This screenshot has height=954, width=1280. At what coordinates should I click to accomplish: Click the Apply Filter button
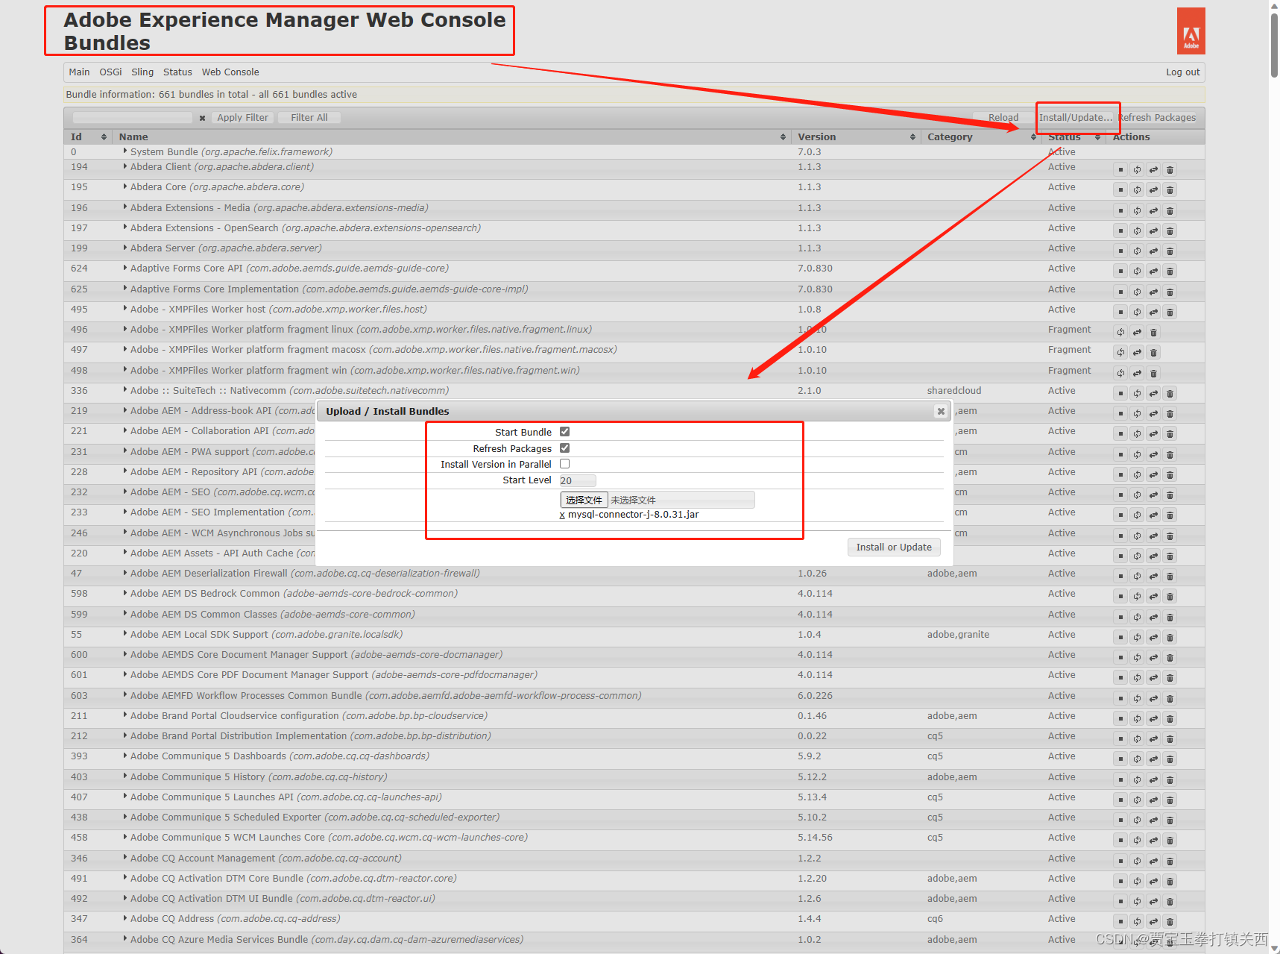coord(242,118)
